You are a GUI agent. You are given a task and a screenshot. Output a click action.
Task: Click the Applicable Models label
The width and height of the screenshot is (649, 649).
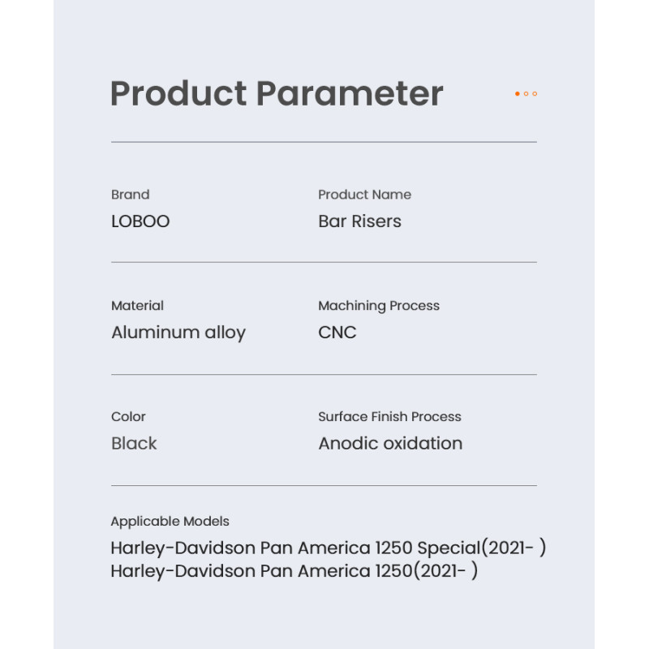(170, 522)
